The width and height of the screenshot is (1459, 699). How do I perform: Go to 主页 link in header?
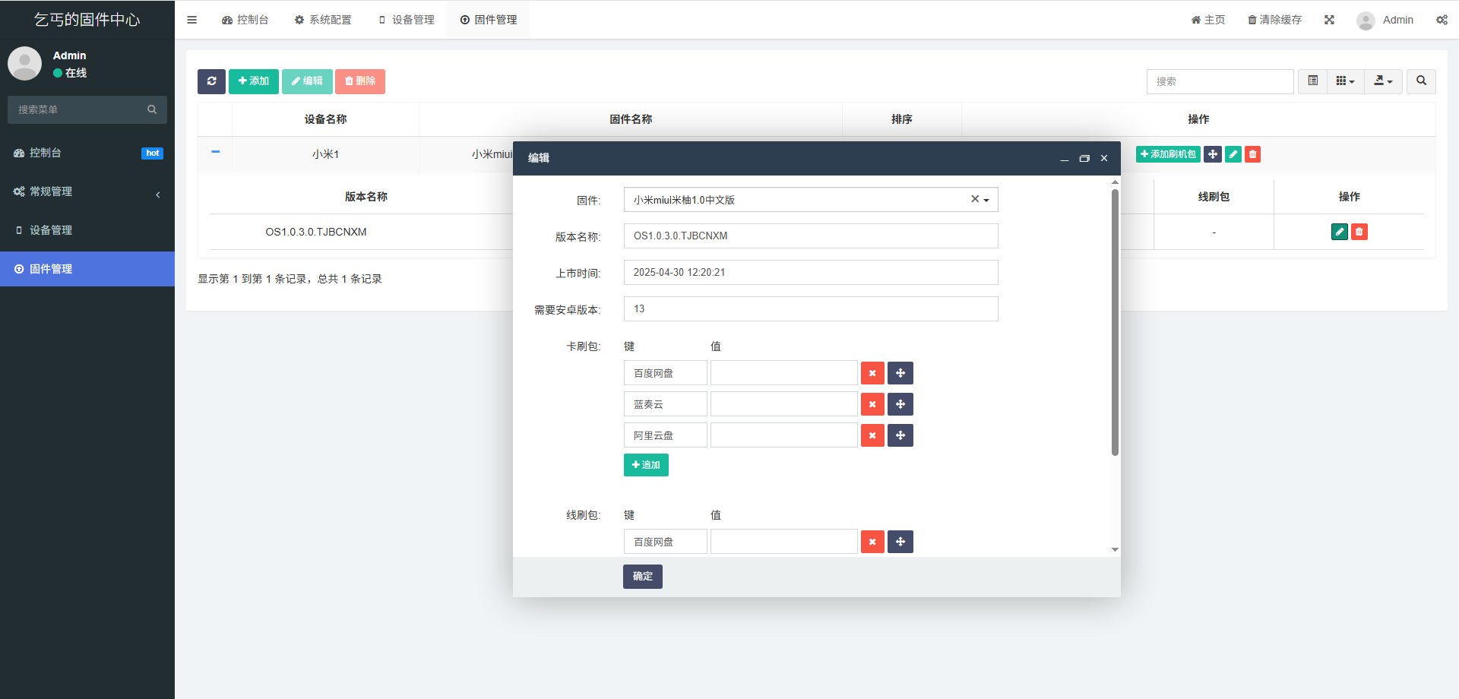pos(1208,20)
